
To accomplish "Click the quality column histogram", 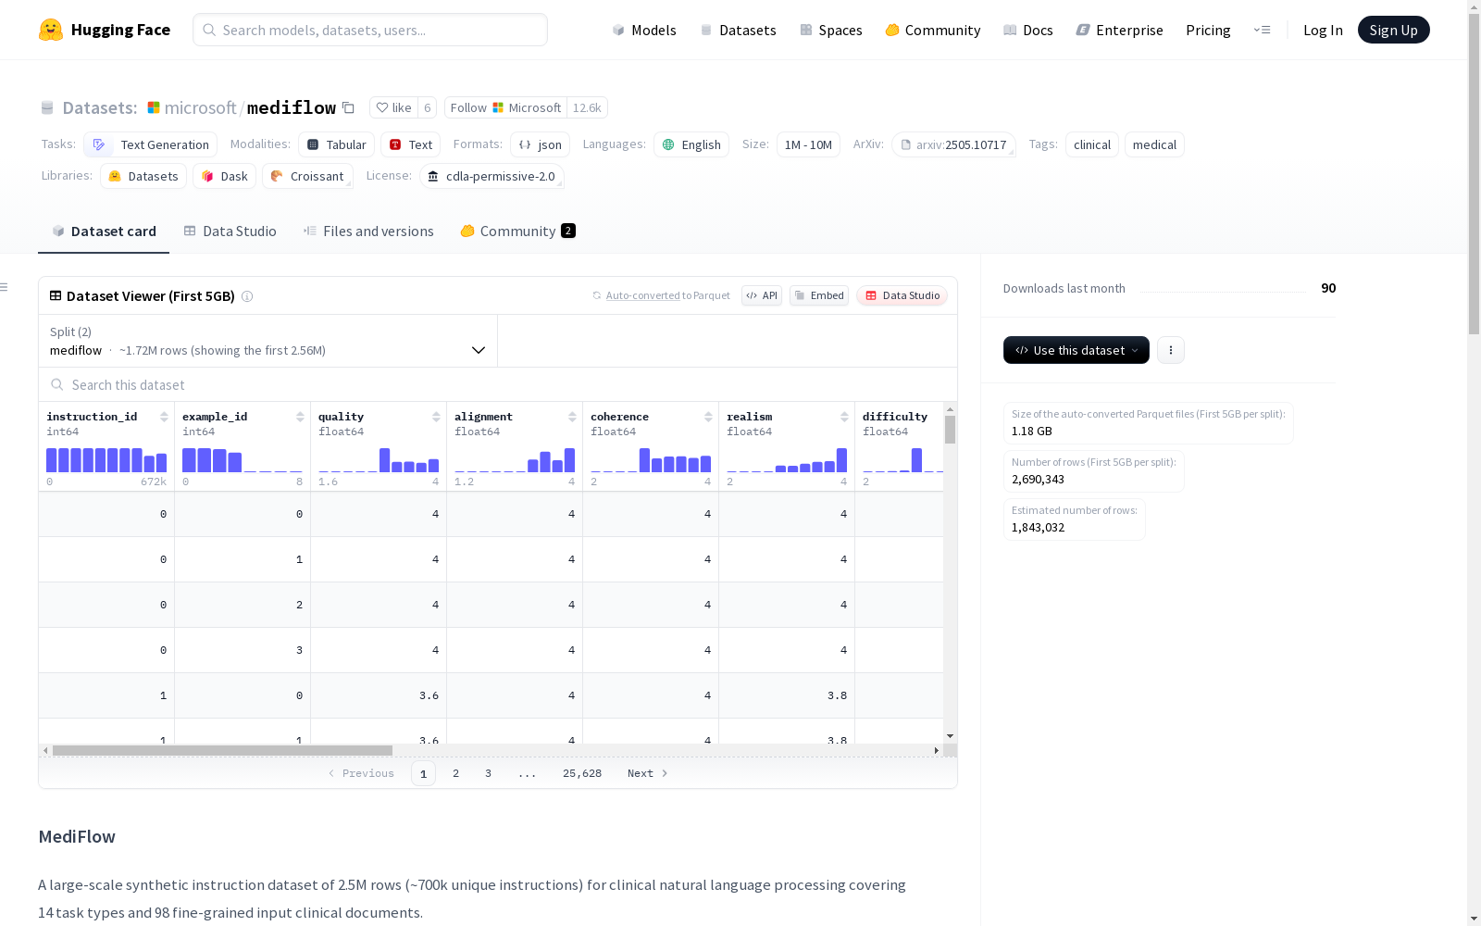I will click(379, 460).
